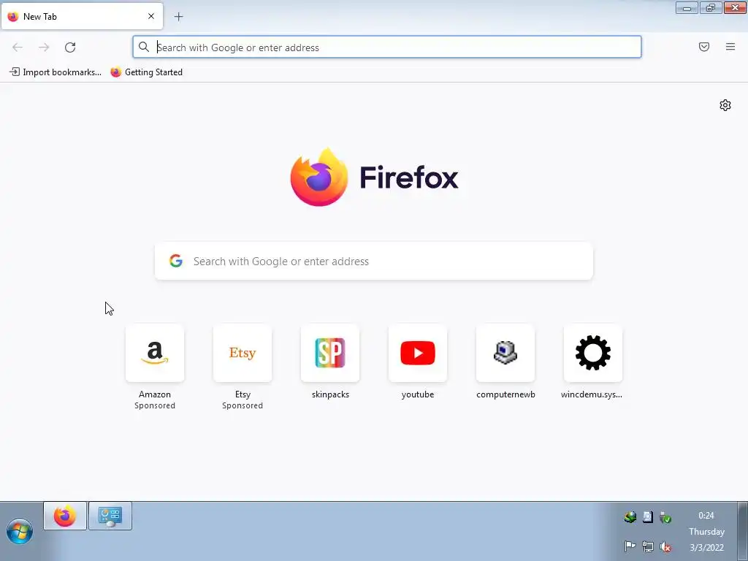
Task: Click the globe download manager tray icon
Action: coord(630,517)
